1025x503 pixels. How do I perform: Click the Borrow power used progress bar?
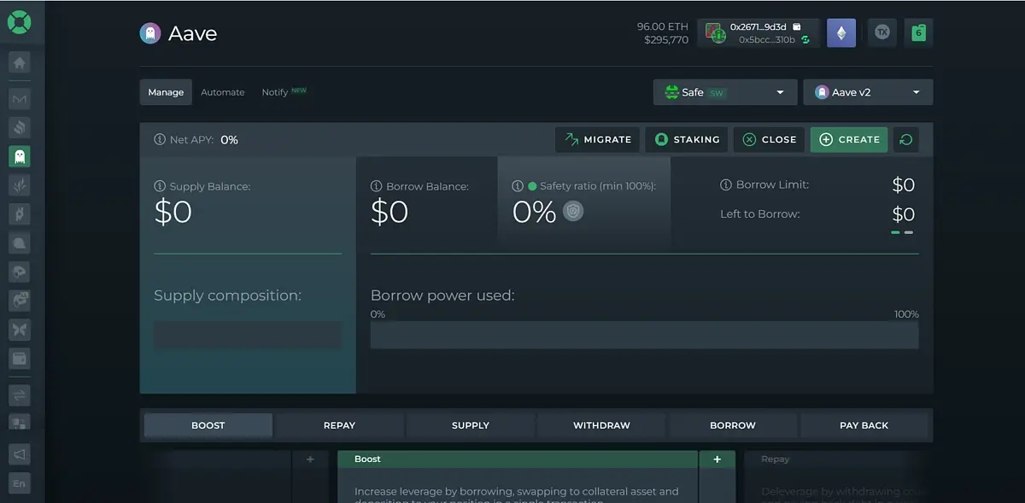click(645, 335)
